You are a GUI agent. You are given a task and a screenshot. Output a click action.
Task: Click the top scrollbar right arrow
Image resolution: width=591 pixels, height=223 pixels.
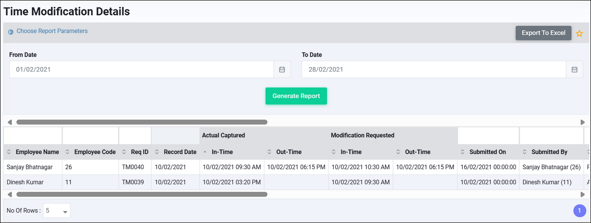582,122
